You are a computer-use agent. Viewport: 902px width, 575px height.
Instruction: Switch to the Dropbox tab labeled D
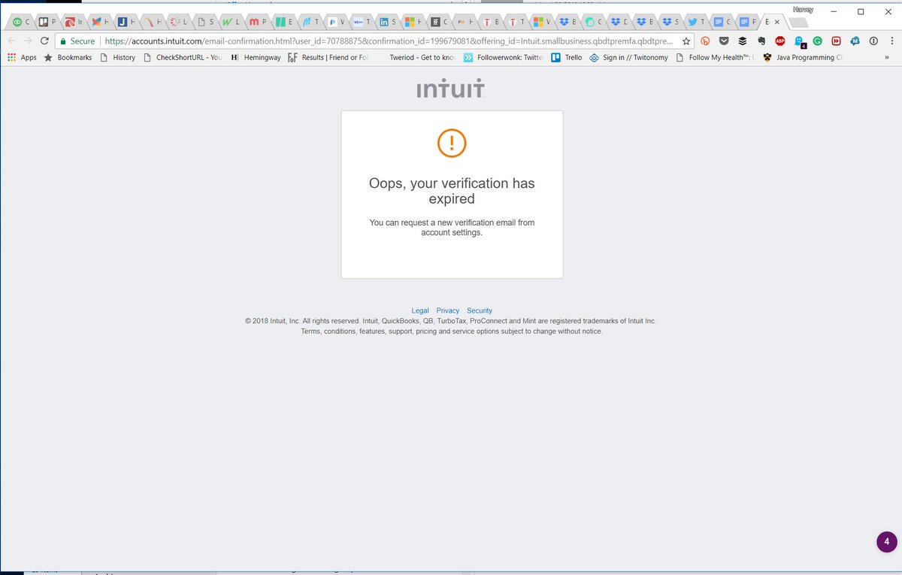click(x=619, y=22)
